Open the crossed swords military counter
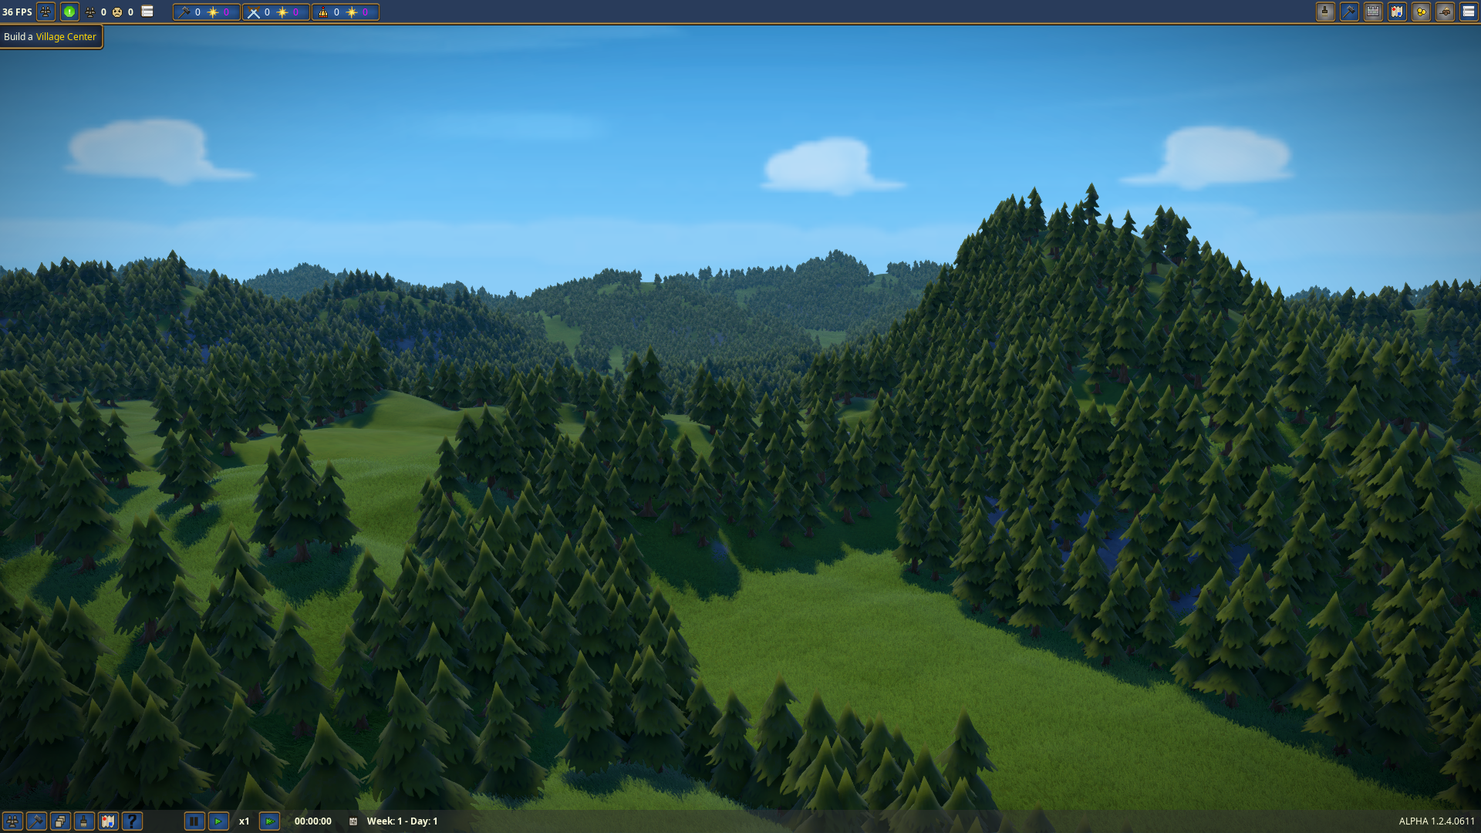Viewport: 1481px width, 833px height. click(x=275, y=12)
